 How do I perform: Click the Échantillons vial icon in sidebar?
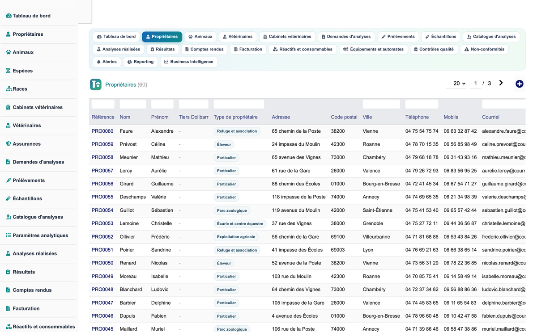[9, 198]
